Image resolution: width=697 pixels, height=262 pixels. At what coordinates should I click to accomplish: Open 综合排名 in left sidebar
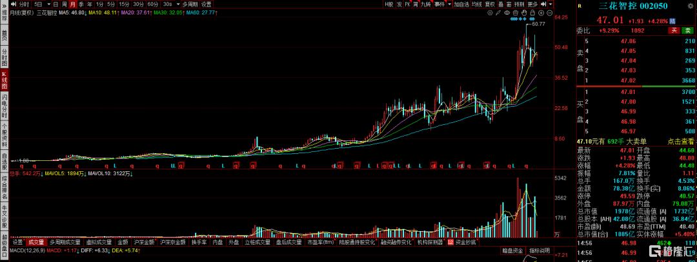(5, 189)
